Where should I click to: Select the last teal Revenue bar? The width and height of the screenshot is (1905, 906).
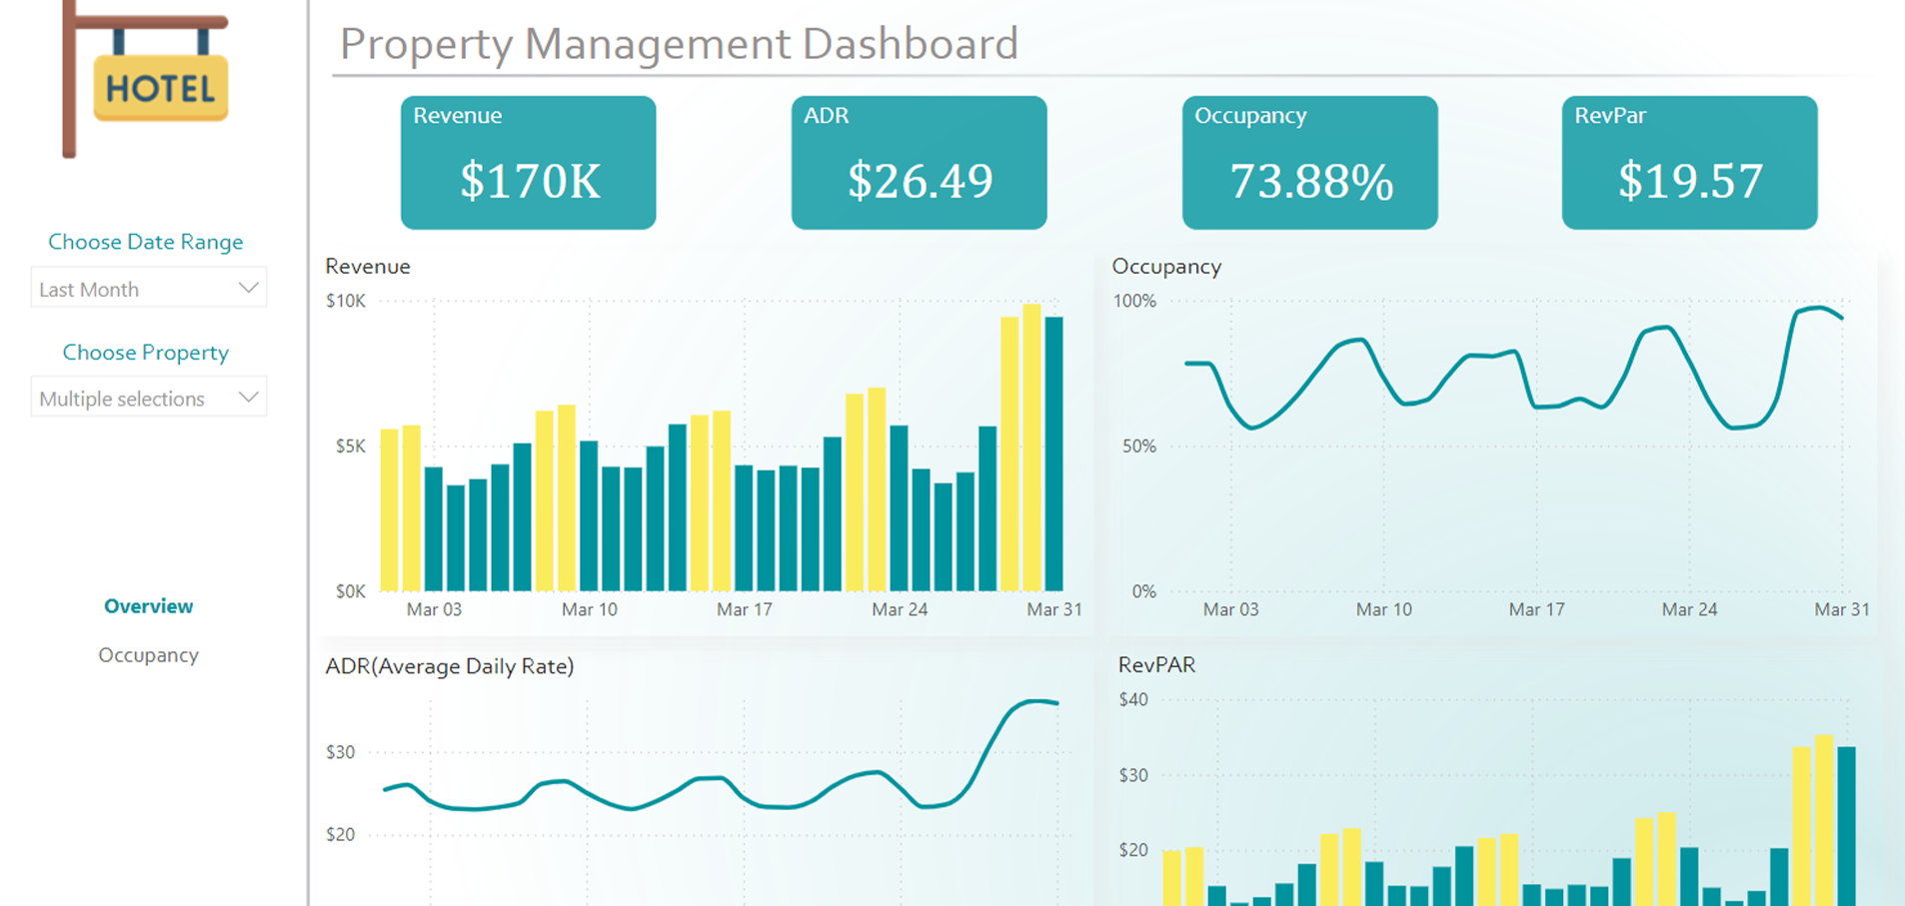pyautogui.click(x=1053, y=454)
